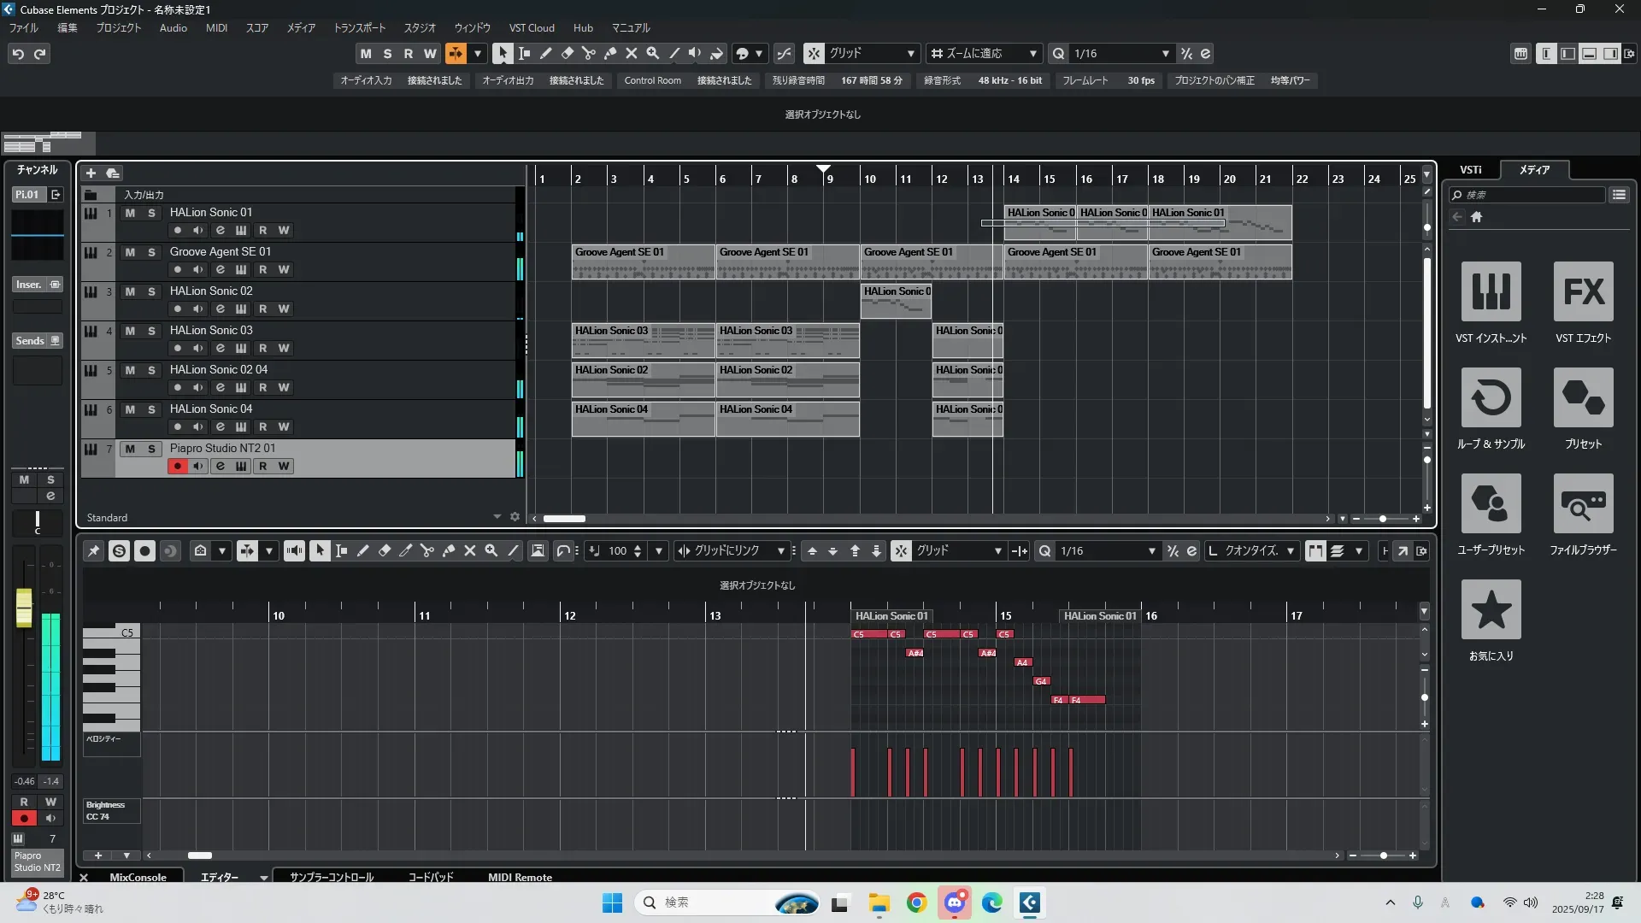This screenshot has width=1641, height=923.
Task: Mute the Groove Agent SE 01 track
Action: click(x=130, y=252)
